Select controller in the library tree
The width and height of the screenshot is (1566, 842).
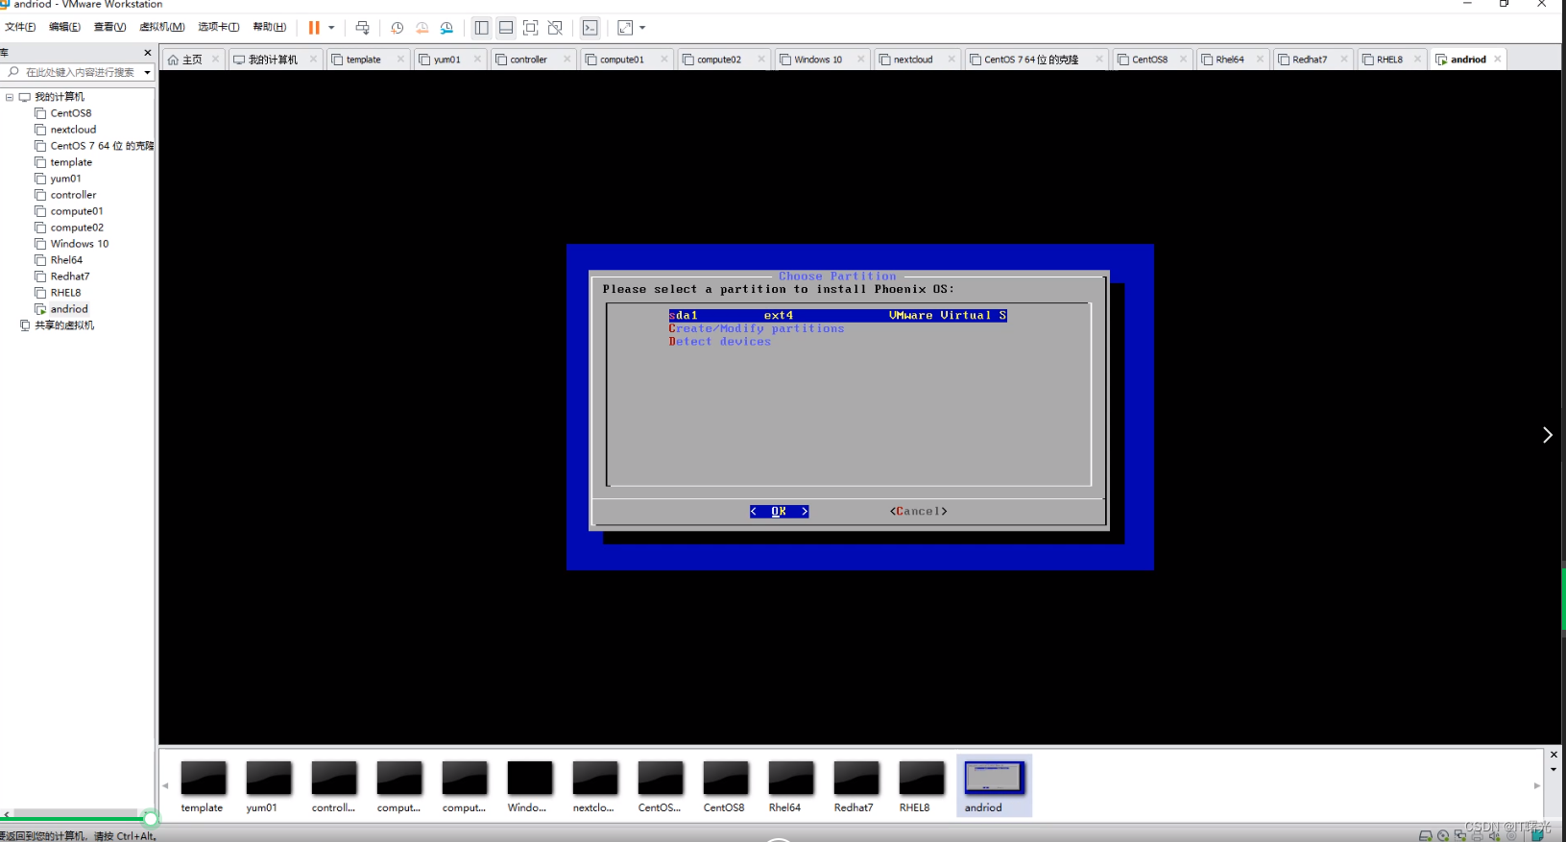[73, 195]
